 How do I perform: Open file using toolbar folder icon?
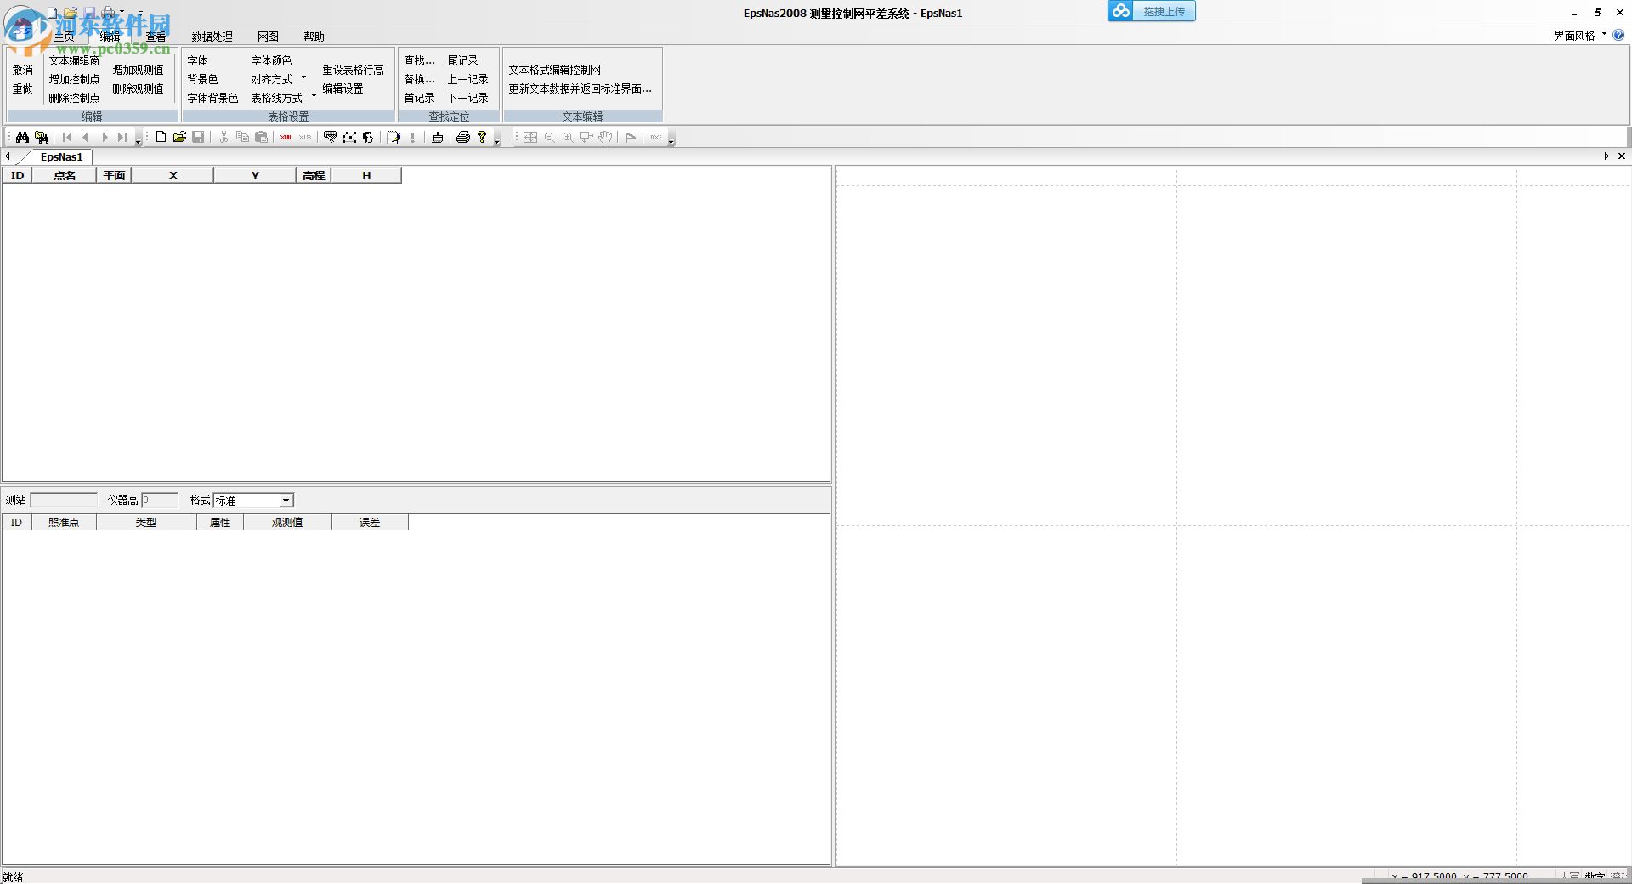pyautogui.click(x=179, y=137)
